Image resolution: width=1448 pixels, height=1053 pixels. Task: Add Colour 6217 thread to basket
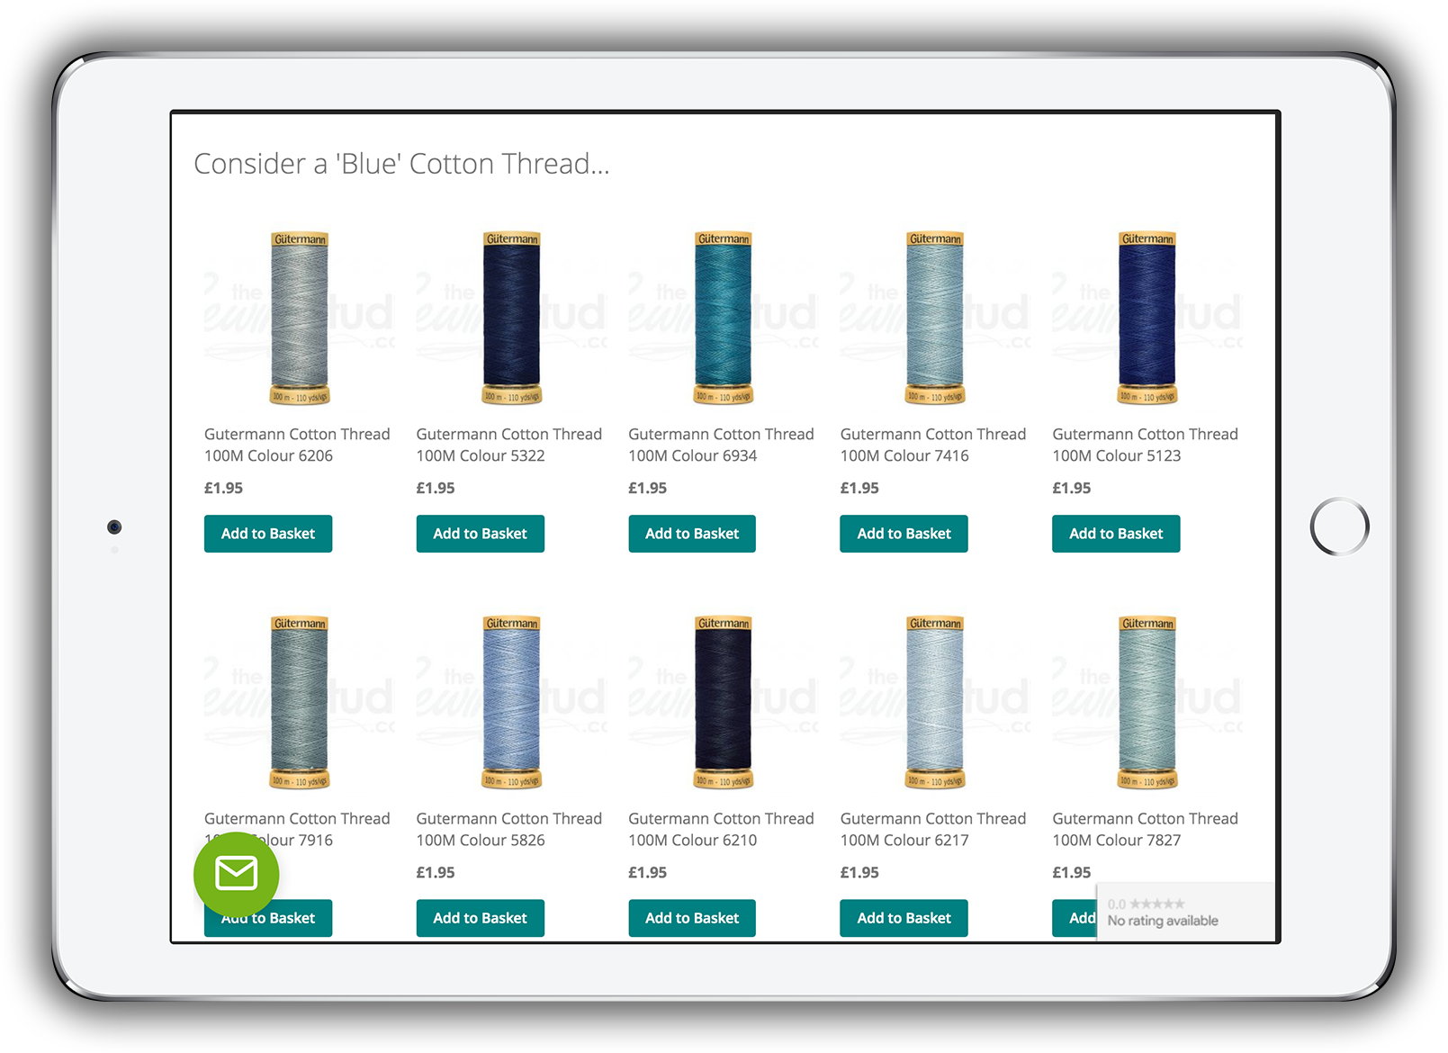click(904, 918)
